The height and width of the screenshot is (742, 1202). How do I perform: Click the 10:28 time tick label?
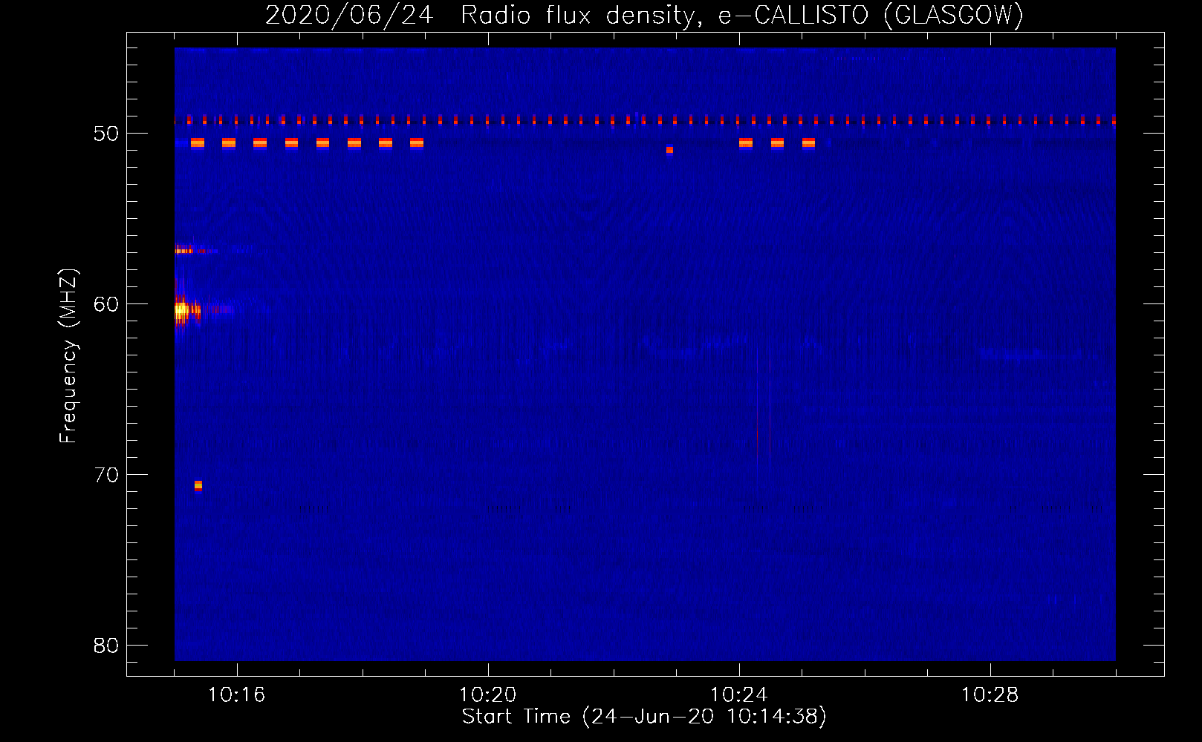(990, 695)
